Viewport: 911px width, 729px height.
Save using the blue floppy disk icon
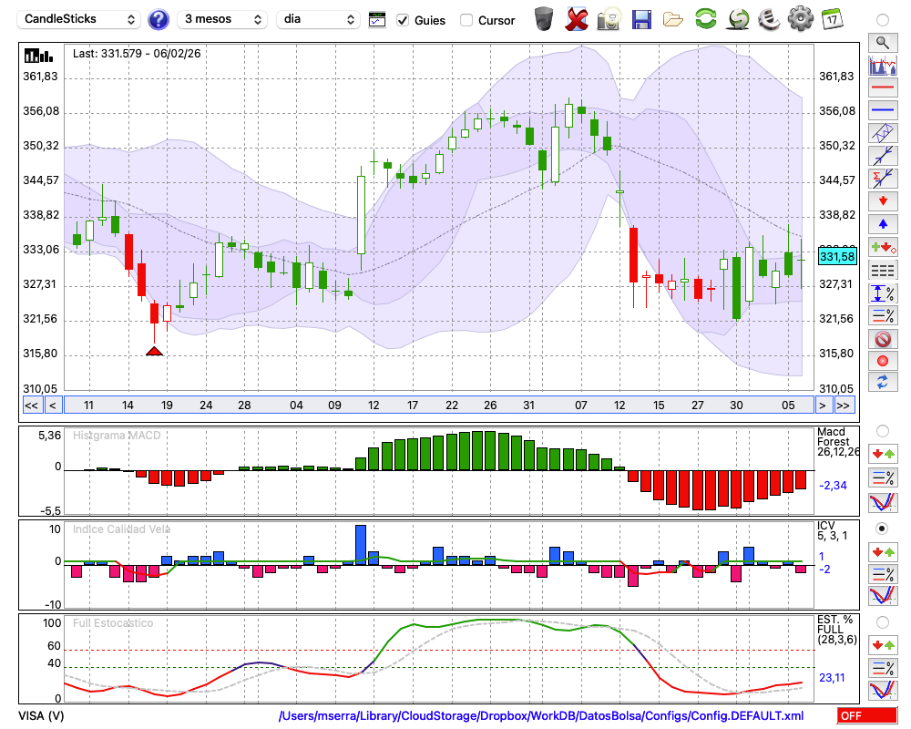click(641, 18)
